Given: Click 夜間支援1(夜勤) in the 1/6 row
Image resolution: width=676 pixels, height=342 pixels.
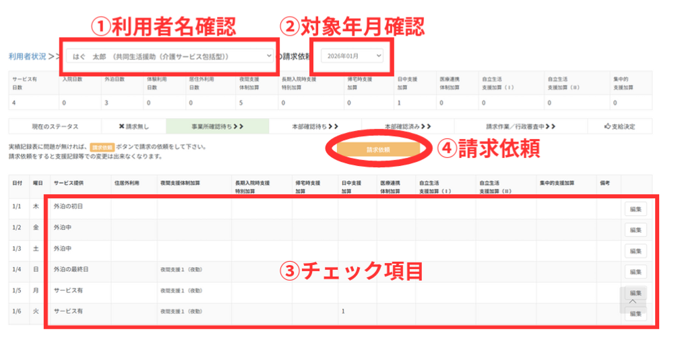Looking at the screenshot, I should click(181, 312).
